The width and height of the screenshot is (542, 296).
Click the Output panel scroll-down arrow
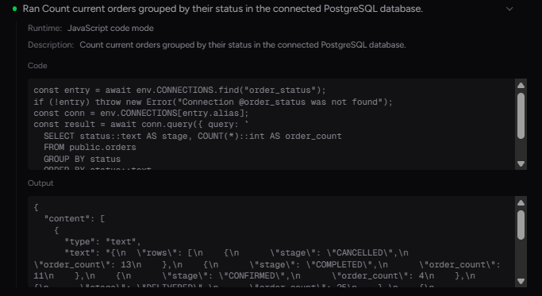[x=521, y=281]
